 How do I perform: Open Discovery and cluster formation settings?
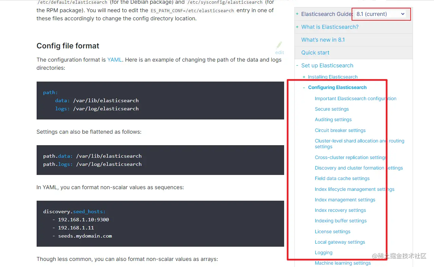[359, 168]
